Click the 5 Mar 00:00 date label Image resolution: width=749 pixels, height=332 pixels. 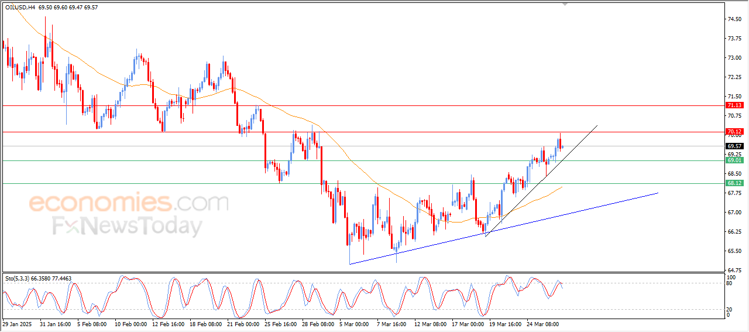pyautogui.click(x=354, y=323)
